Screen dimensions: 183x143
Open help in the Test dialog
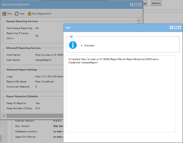click(x=171, y=27)
